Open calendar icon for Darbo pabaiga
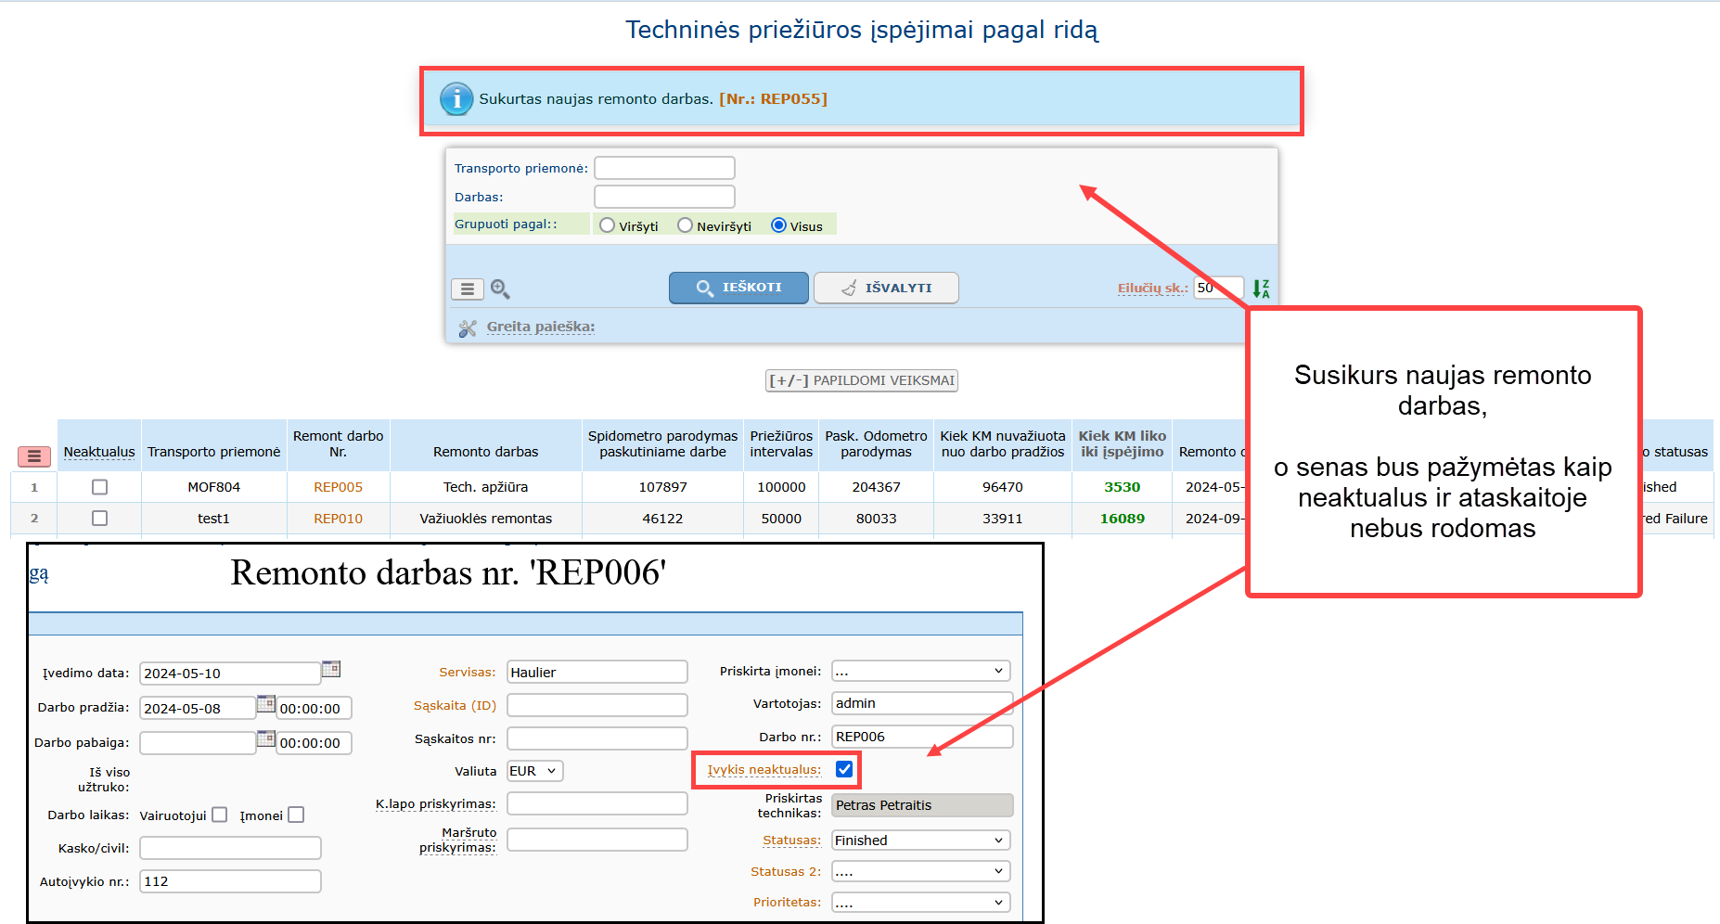This screenshot has width=1720, height=924. pos(266,739)
